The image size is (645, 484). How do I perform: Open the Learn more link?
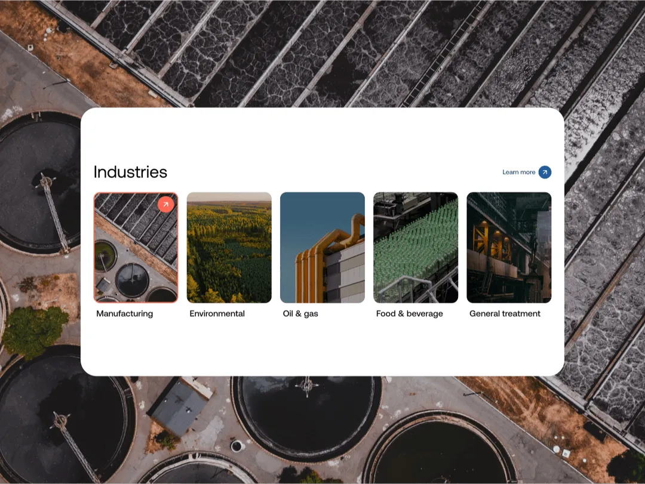click(519, 172)
